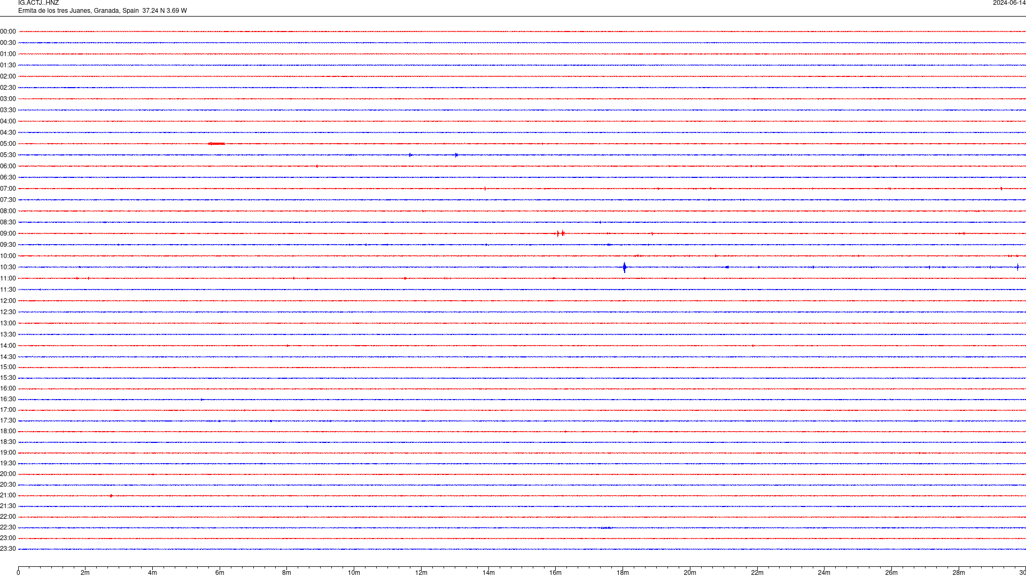
Task: Click the 00:30 trace time label
Action: click(x=8, y=43)
